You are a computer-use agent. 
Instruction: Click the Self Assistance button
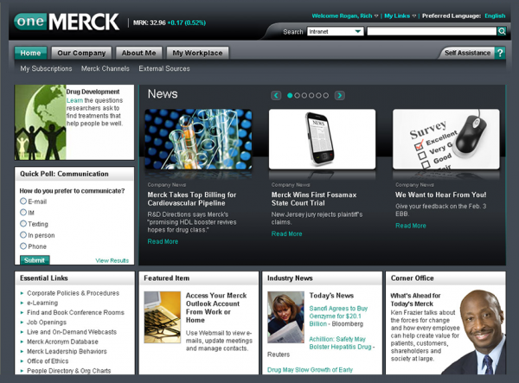467,53
